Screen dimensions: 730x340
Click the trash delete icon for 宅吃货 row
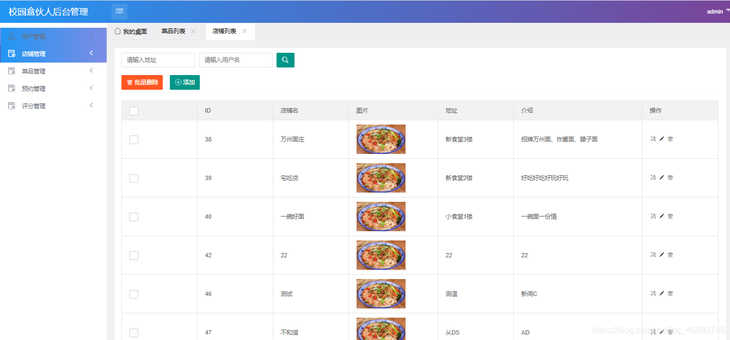point(670,177)
